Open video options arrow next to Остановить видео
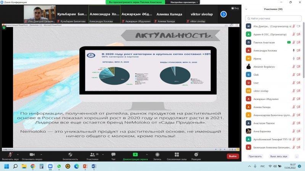Screen dimensions: 305x171 point(41,155)
